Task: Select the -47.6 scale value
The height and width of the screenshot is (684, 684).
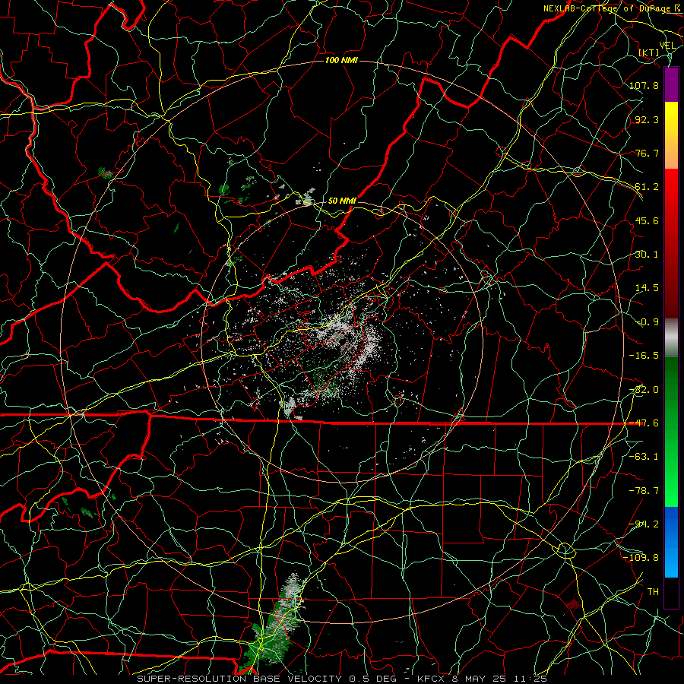Action: point(644,423)
